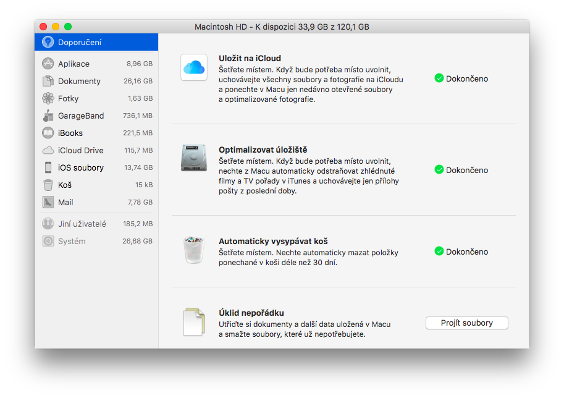
Task: Select the Mail stamp icon
Action: pyautogui.click(x=48, y=202)
